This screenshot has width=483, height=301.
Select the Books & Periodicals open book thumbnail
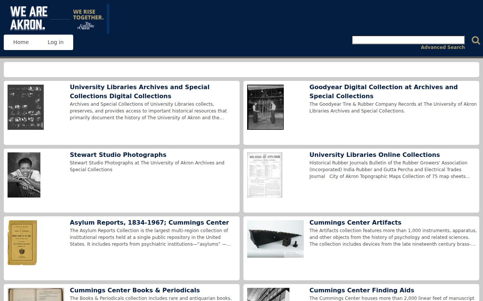[x=36, y=294]
